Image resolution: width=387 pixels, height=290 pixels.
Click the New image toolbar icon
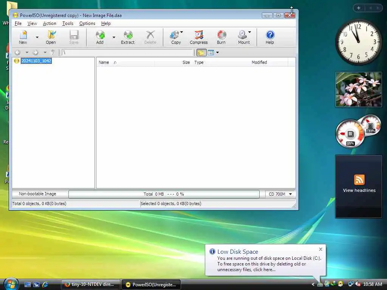[x=23, y=37]
